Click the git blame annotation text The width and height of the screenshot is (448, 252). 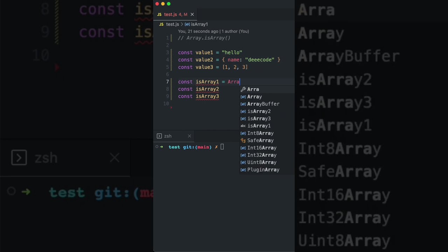point(213,31)
